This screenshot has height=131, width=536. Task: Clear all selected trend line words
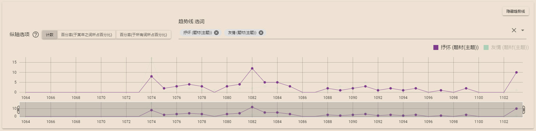click(514, 30)
